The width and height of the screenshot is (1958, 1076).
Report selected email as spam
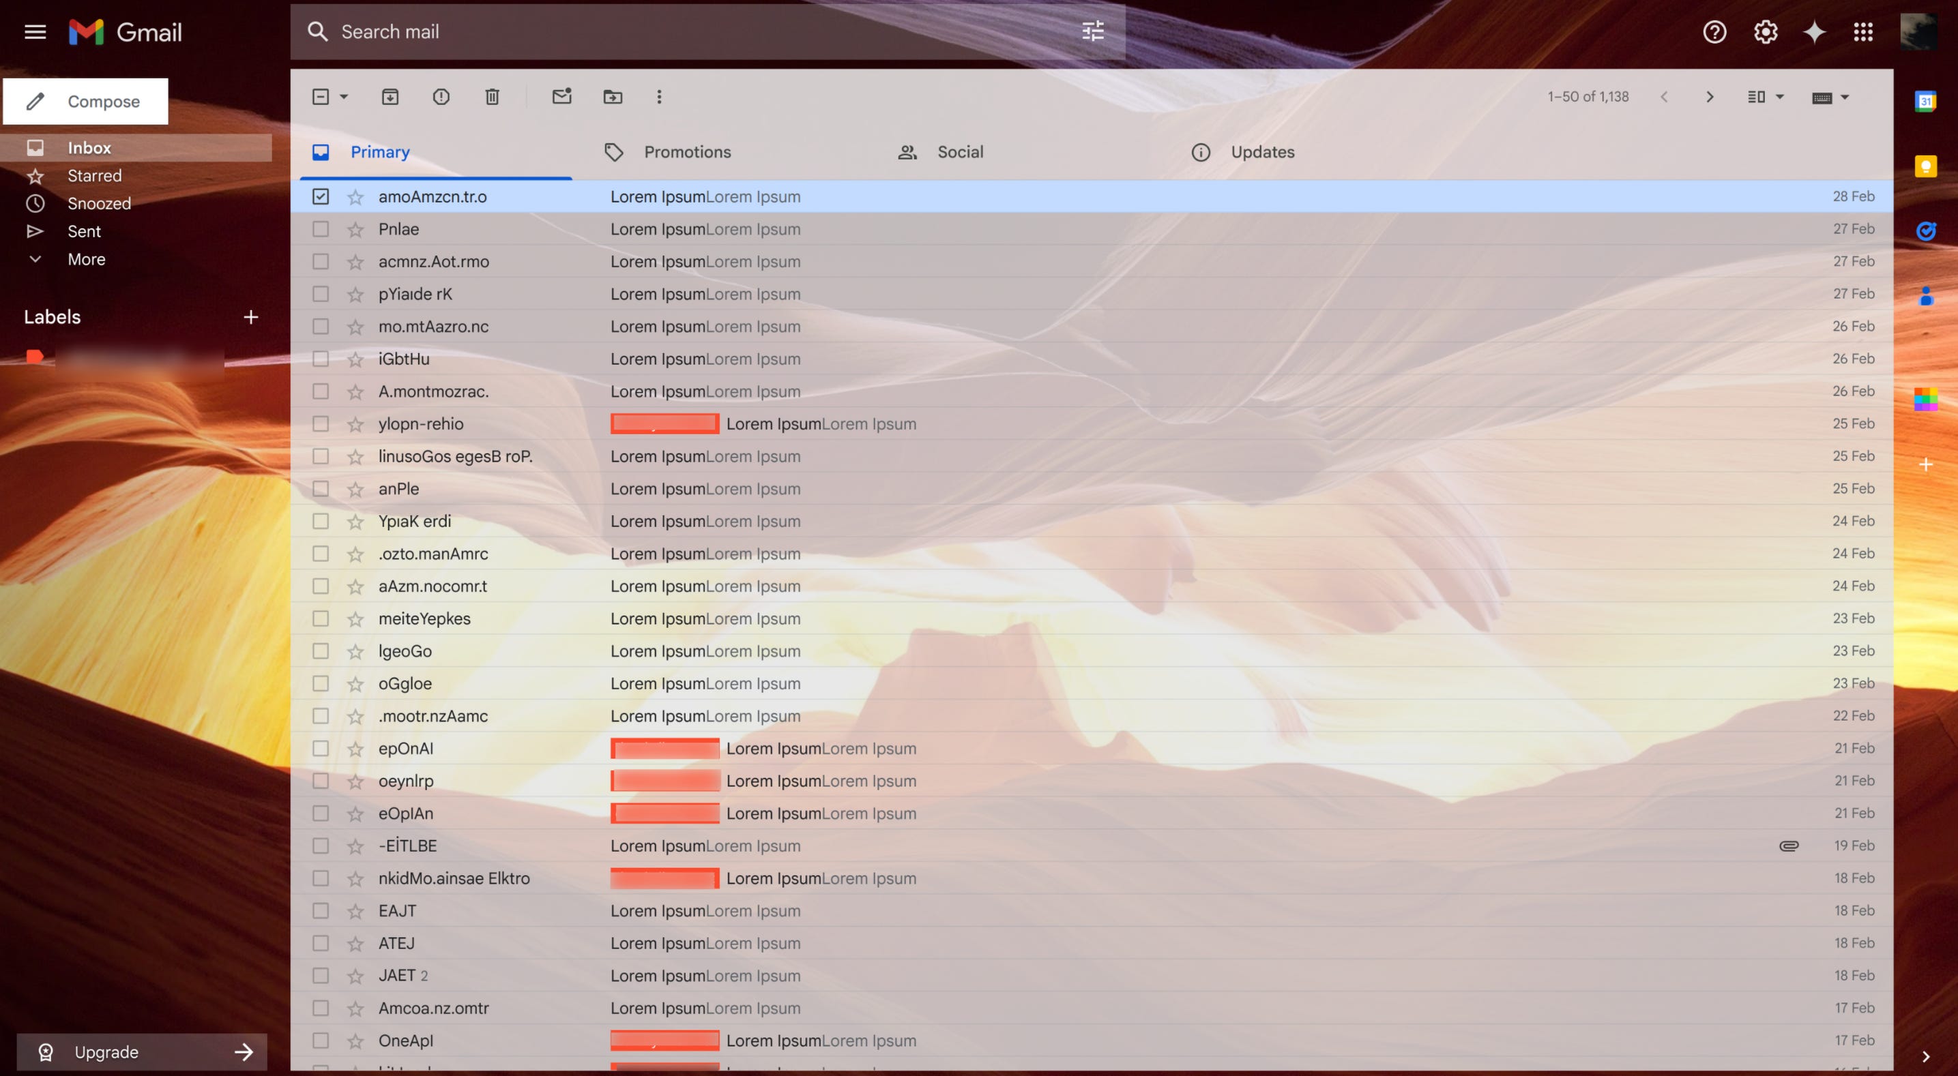(x=441, y=97)
